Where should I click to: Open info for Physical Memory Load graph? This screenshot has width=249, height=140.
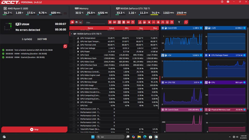click(x=244, y=110)
